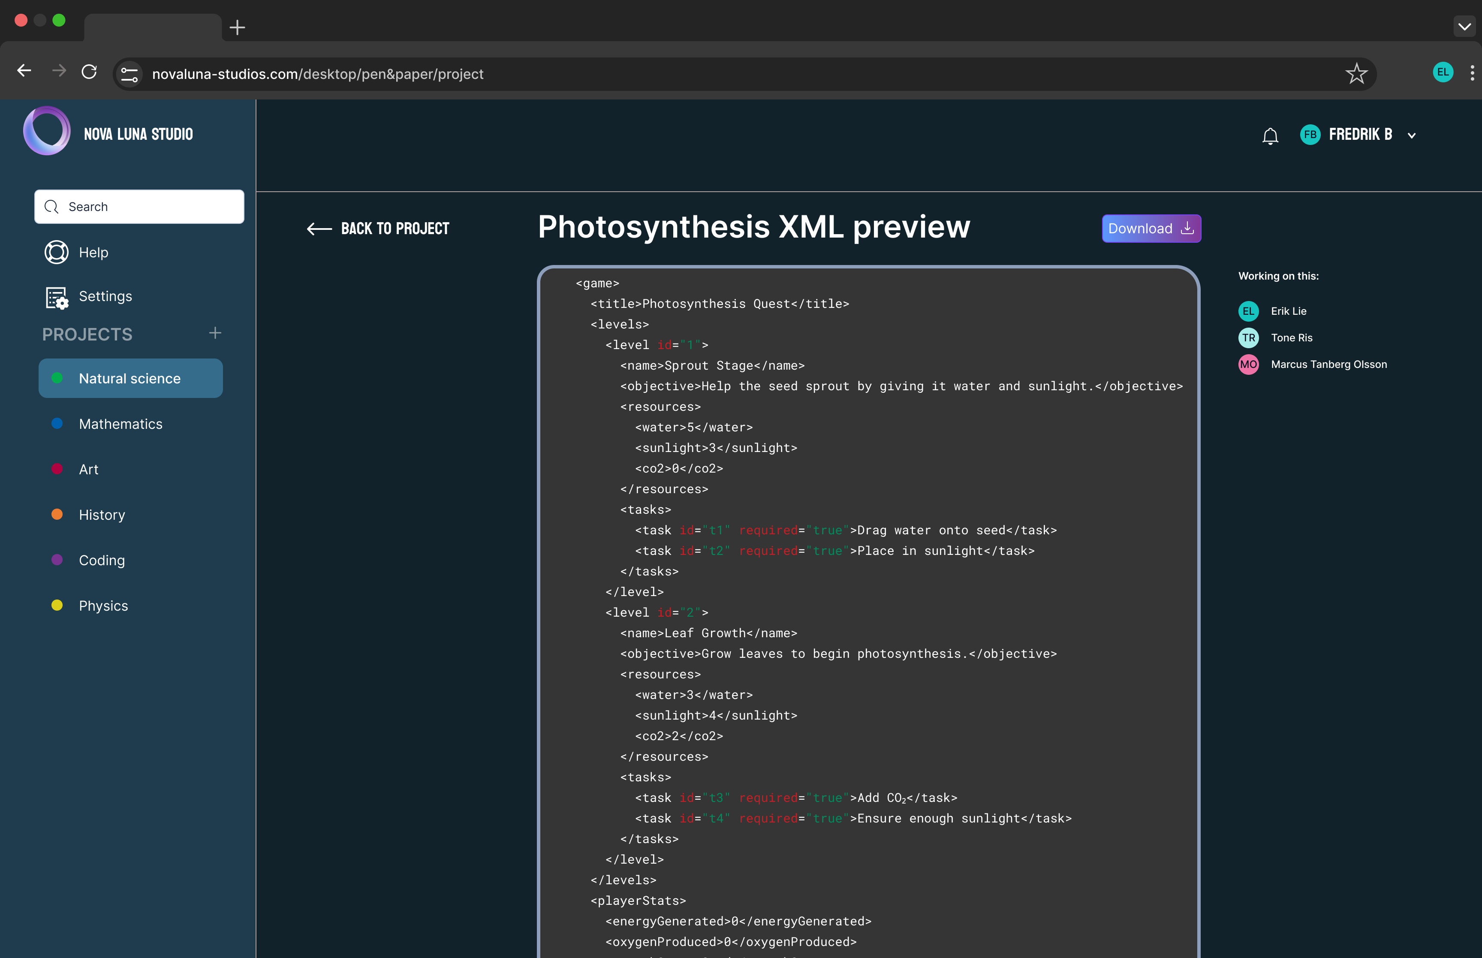The height and width of the screenshot is (958, 1482).
Task: Open Help via the lifebuoy icon
Action: pyautogui.click(x=57, y=252)
